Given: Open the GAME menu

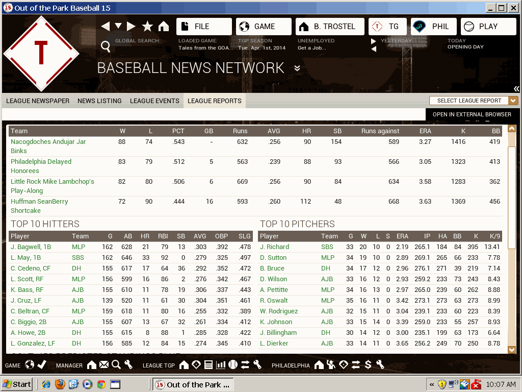Looking at the screenshot, I should (x=264, y=27).
